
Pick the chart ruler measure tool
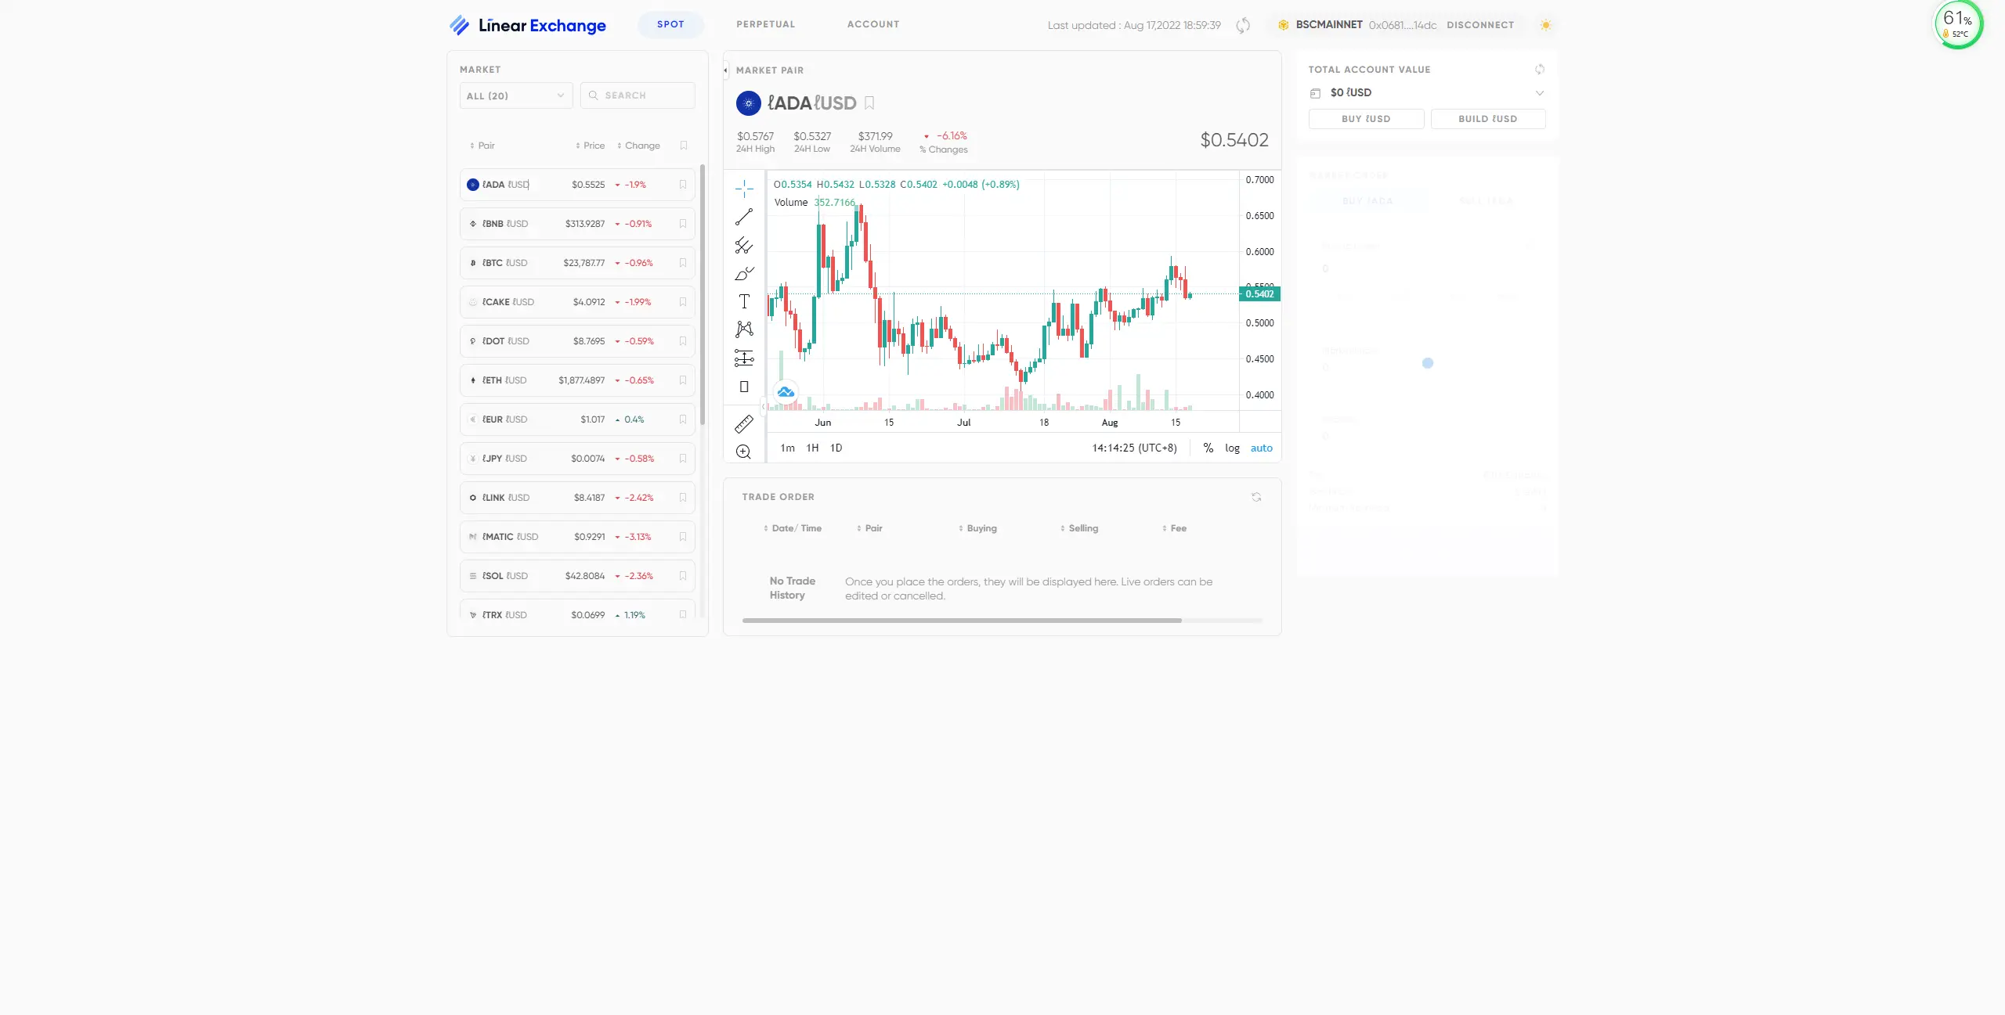744,424
